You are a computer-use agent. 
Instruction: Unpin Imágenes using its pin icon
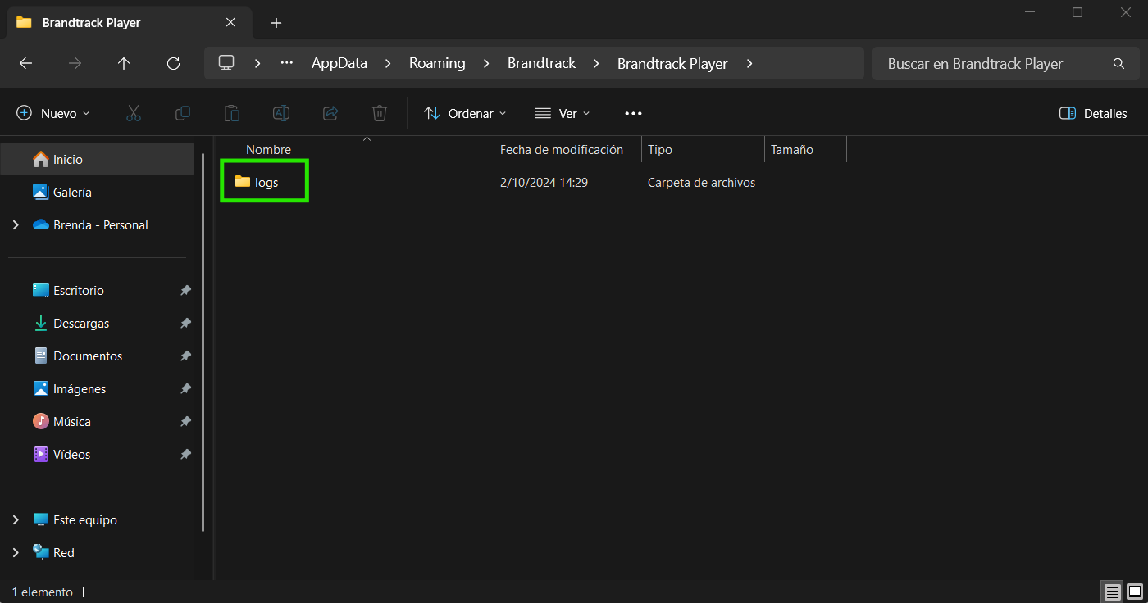(186, 388)
